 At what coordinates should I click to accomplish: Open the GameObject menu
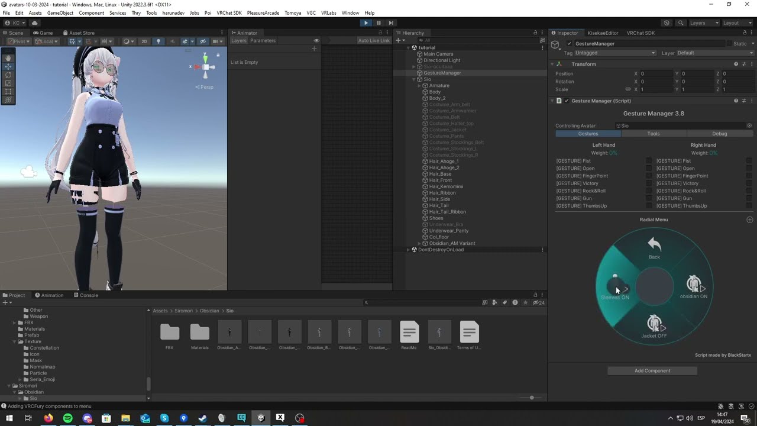pyautogui.click(x=60, y=13)
